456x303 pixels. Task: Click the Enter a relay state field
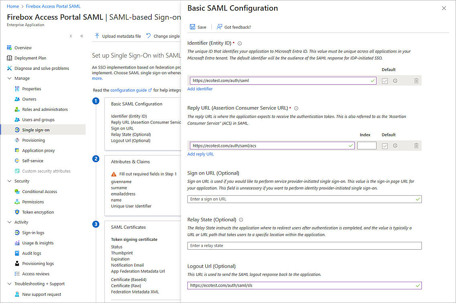tap(304, 245)
